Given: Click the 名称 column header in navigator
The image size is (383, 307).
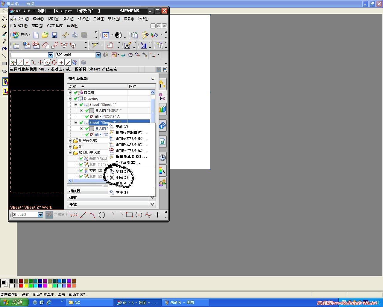Looking at the screenshot, I should point(97,86).
